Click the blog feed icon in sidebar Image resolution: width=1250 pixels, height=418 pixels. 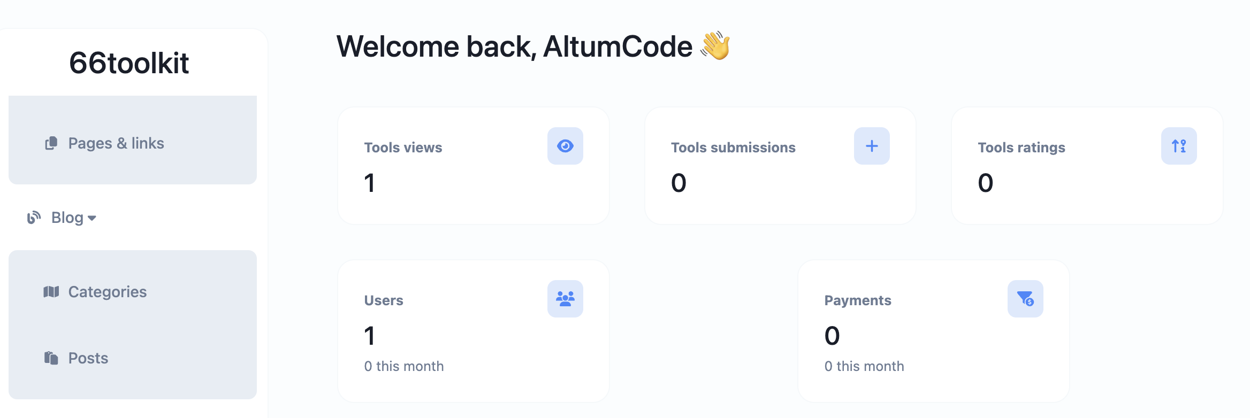pyautogui.click(x=34, y=218)
